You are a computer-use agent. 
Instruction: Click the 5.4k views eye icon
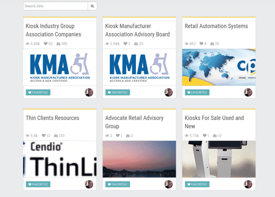pyautogui.click(x=28, y=136)
